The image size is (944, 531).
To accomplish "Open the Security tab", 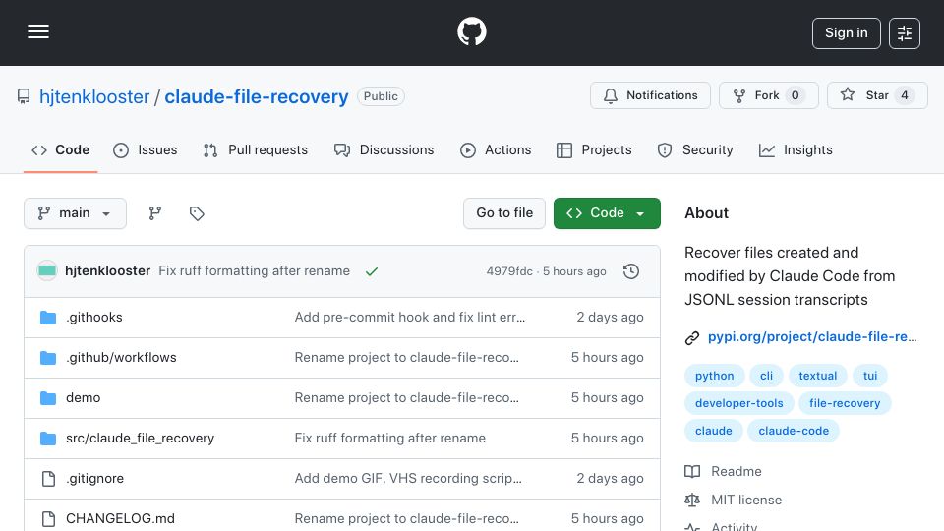I will click(695, 149).
